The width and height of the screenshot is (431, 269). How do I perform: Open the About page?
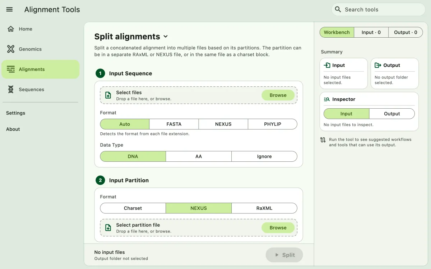point(13,129)
